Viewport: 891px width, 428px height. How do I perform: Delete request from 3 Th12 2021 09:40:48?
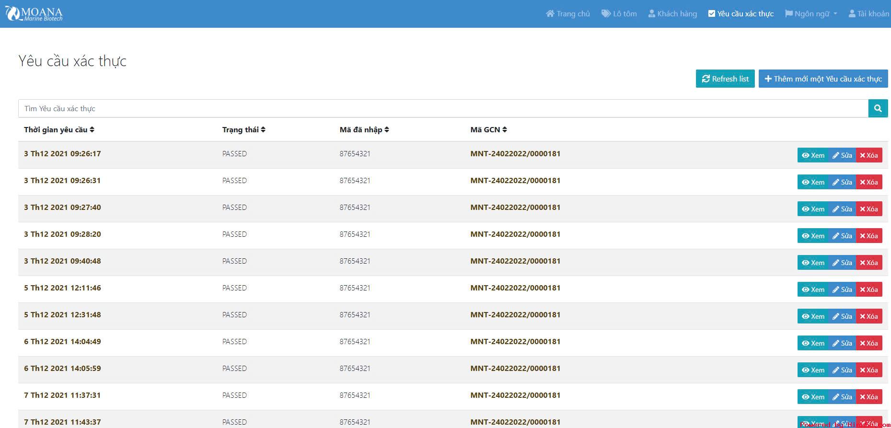pos(869,263)
